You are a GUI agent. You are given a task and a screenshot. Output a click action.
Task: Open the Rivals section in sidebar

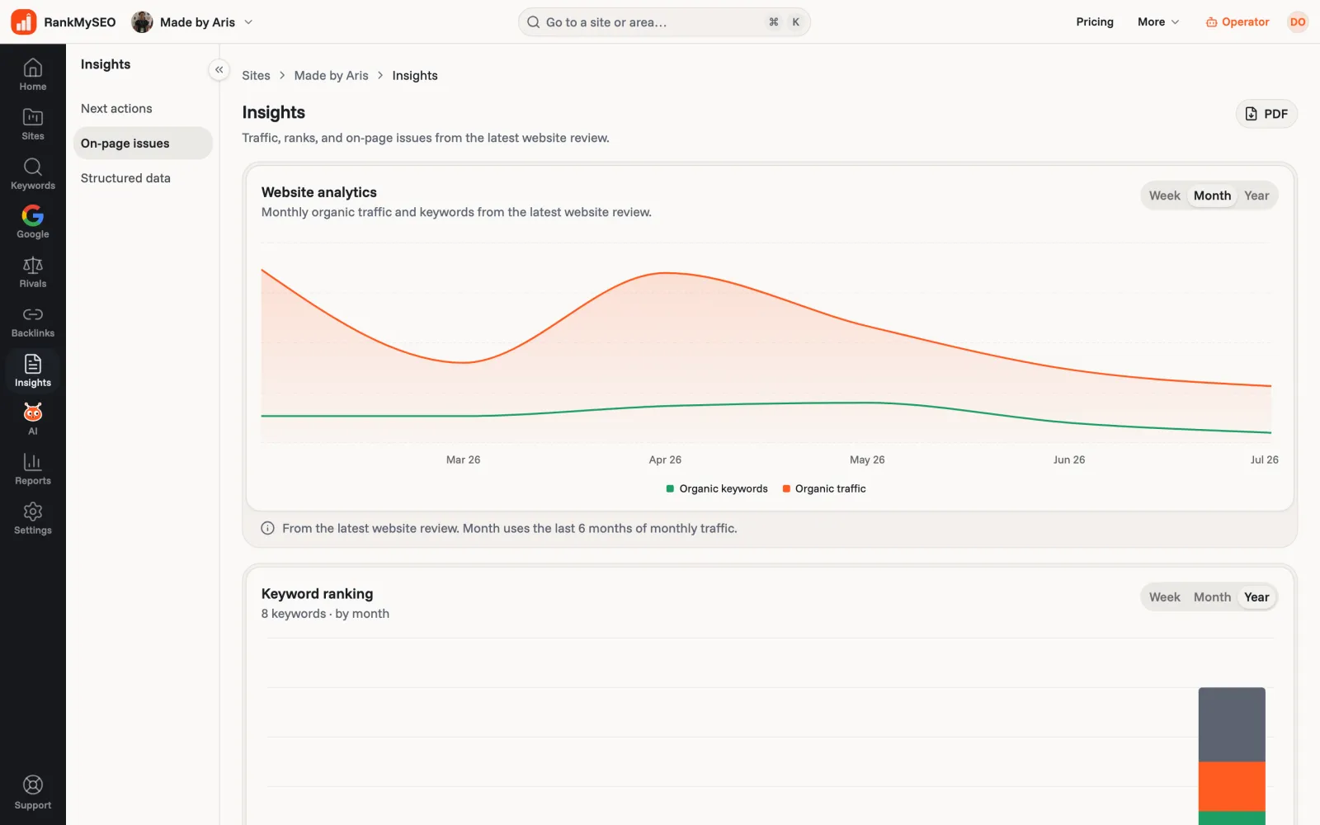tap(33, 272)
